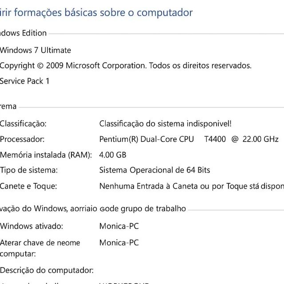Click Monica-PC beside Aterar chave de neome
The image size is (284, 284).
(119, 243)
